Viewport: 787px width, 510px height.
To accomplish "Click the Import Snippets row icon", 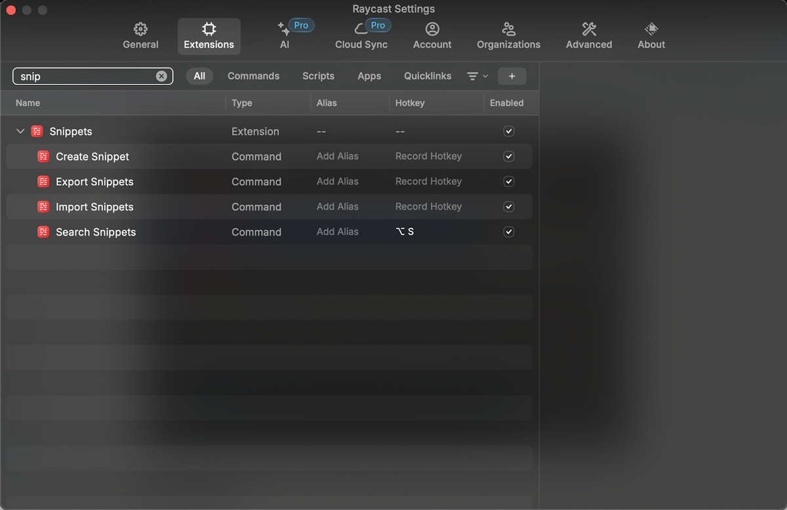I will coord(43,207).
